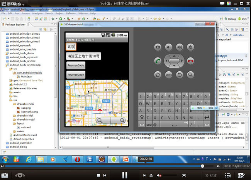
Task: Select drawable-hdpi folder in tree
Action: pyautogui.click(x=25, y=104)
